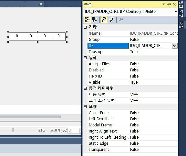This screenshot has width=186, height=156.
Task: Click the wrench Property Pages icon
Action: tap(121, 20)
